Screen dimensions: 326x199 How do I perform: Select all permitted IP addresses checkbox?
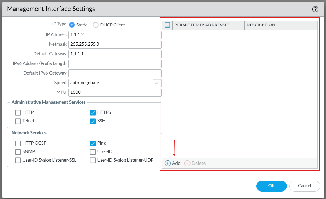pyautogui.click(x=167, y=25)
